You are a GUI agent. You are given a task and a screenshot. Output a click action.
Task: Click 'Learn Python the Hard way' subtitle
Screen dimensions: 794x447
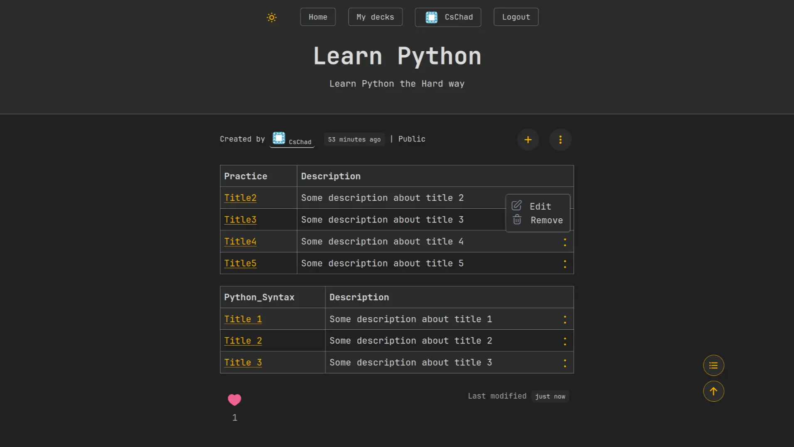point(397,84)
